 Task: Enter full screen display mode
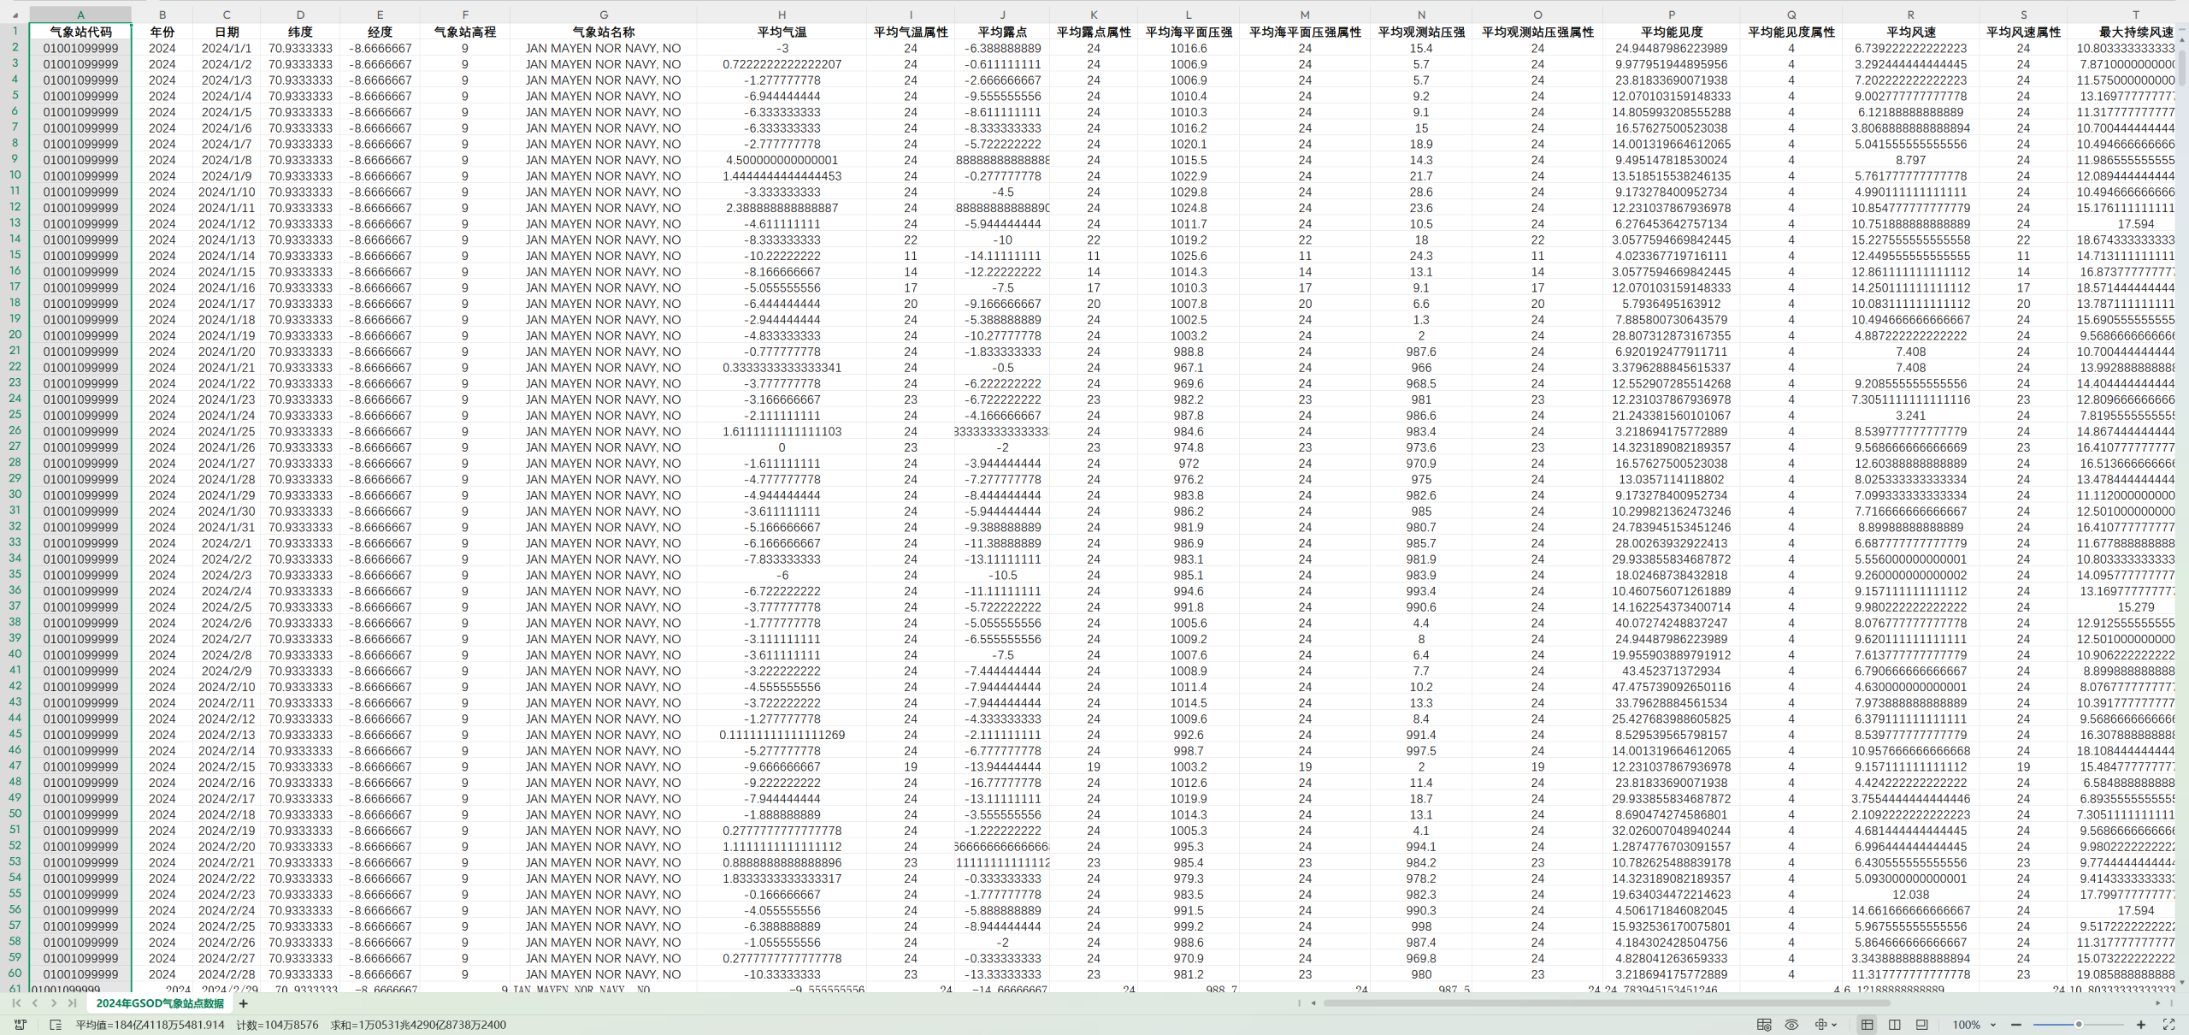click(2168, 1025)
